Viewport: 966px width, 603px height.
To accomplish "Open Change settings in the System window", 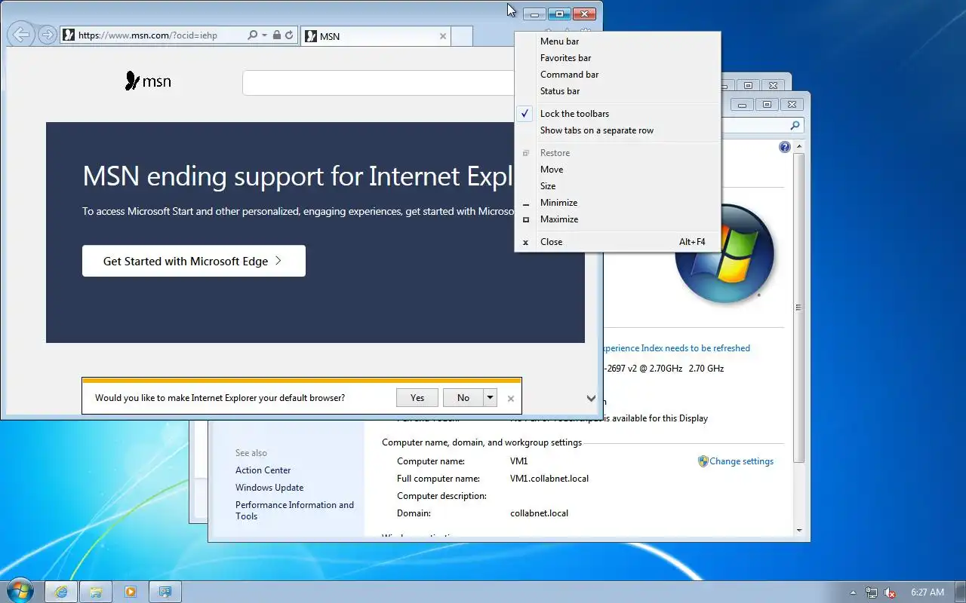I will tap(741, 461).
